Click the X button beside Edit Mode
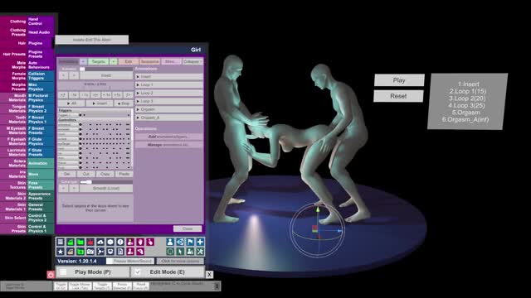This screenshot has height=298, width=531. pos(209,274)
